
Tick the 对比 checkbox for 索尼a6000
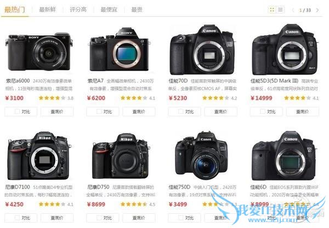coord(17,112)
